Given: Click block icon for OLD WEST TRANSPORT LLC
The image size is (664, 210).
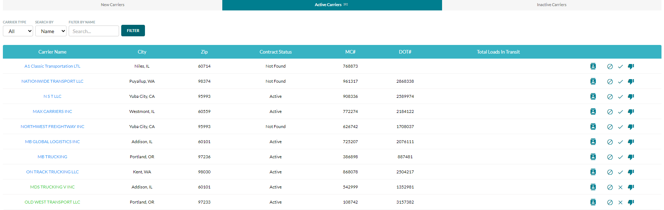Looking at the screenshot, I should coord(610,202).
